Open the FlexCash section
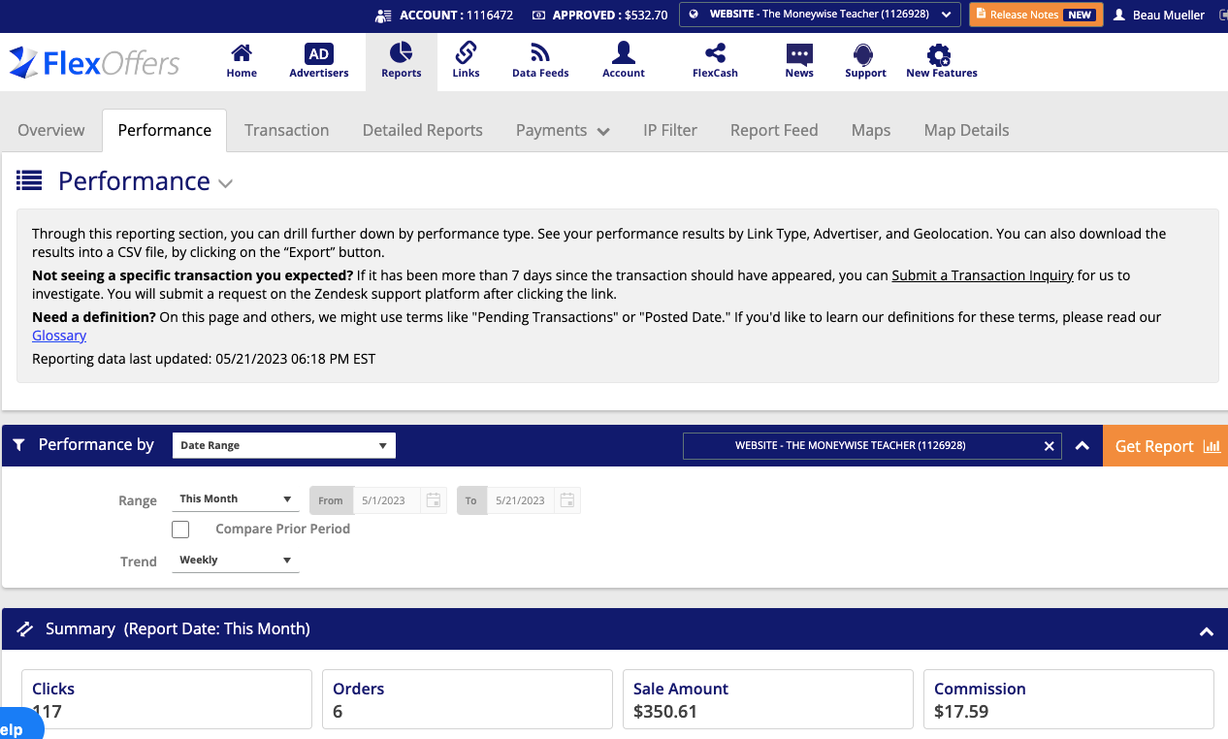The height and width of the screenshot is (739, 1228). click(x=715, y=61)
